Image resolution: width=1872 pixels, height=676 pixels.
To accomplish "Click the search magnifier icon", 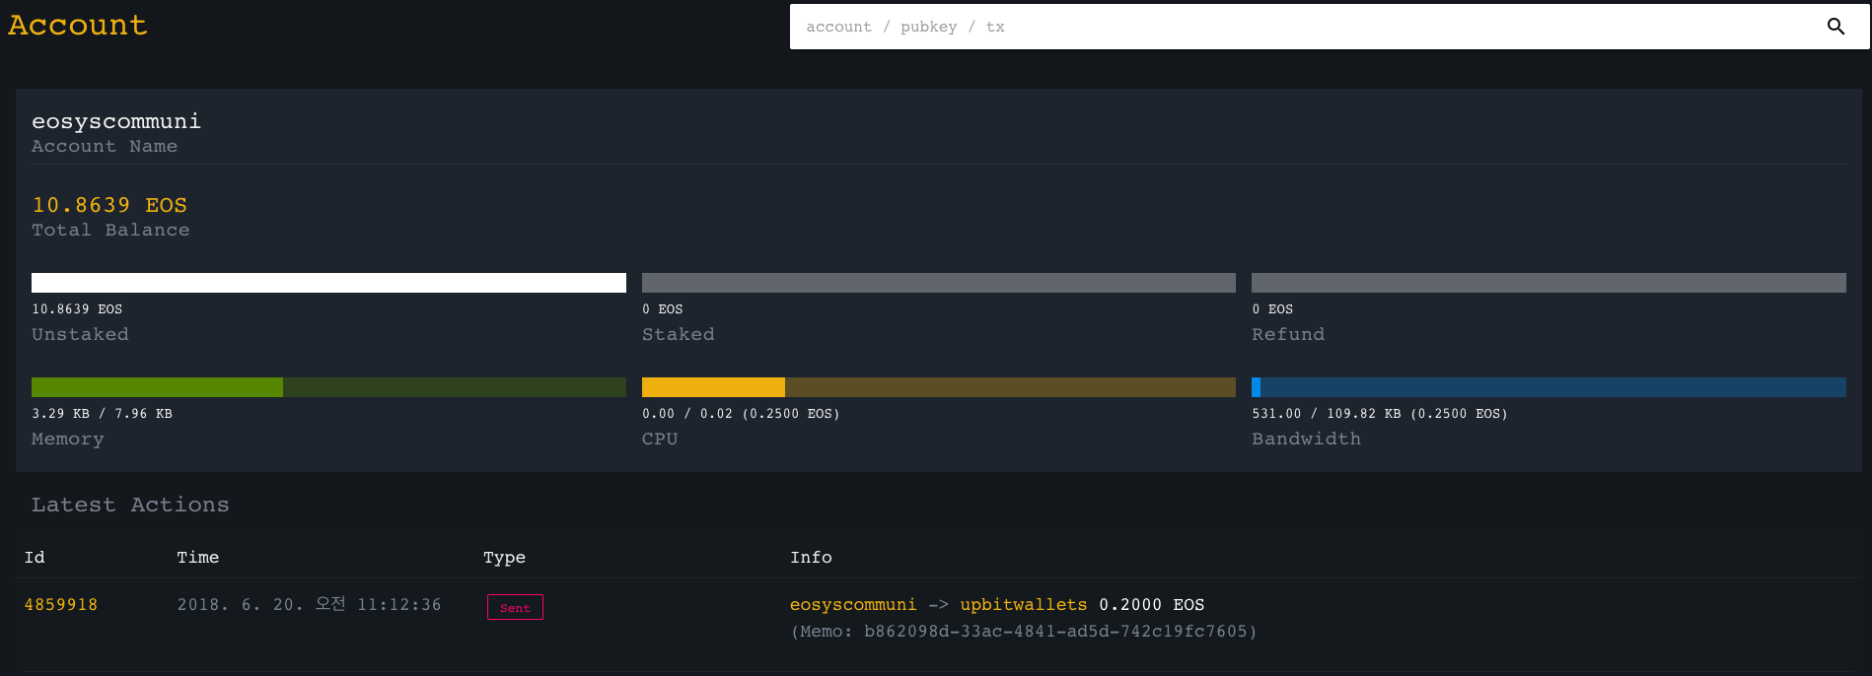I will coord(1836,27).
